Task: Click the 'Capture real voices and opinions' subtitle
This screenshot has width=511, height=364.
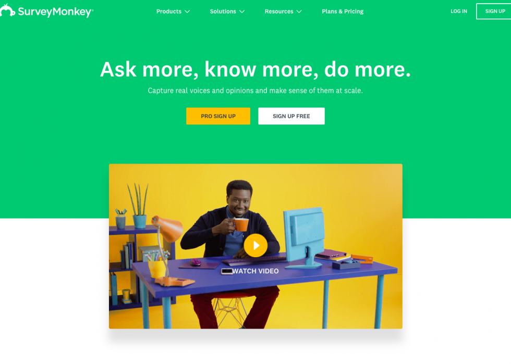Action: 255,91
